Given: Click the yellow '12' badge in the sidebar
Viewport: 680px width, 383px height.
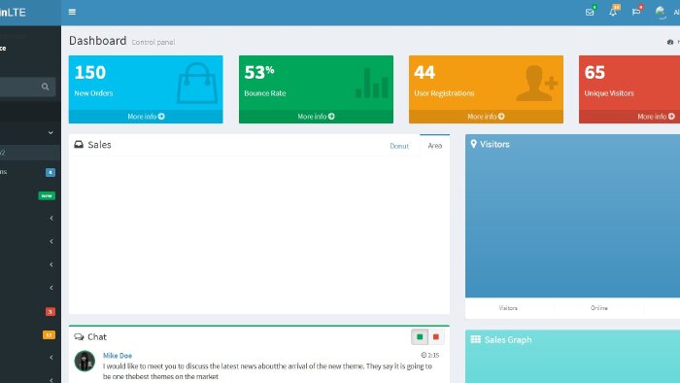Looking at the screenshot, I should tap(49, 334).
